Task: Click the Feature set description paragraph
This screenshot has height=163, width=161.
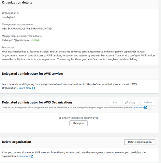Action: (79, 55)
